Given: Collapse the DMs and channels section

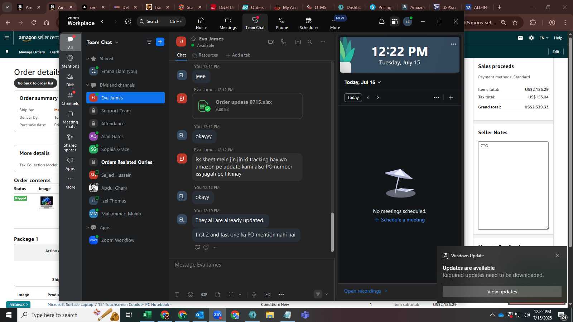Looking at the screenshot, I should pos(88,85).
